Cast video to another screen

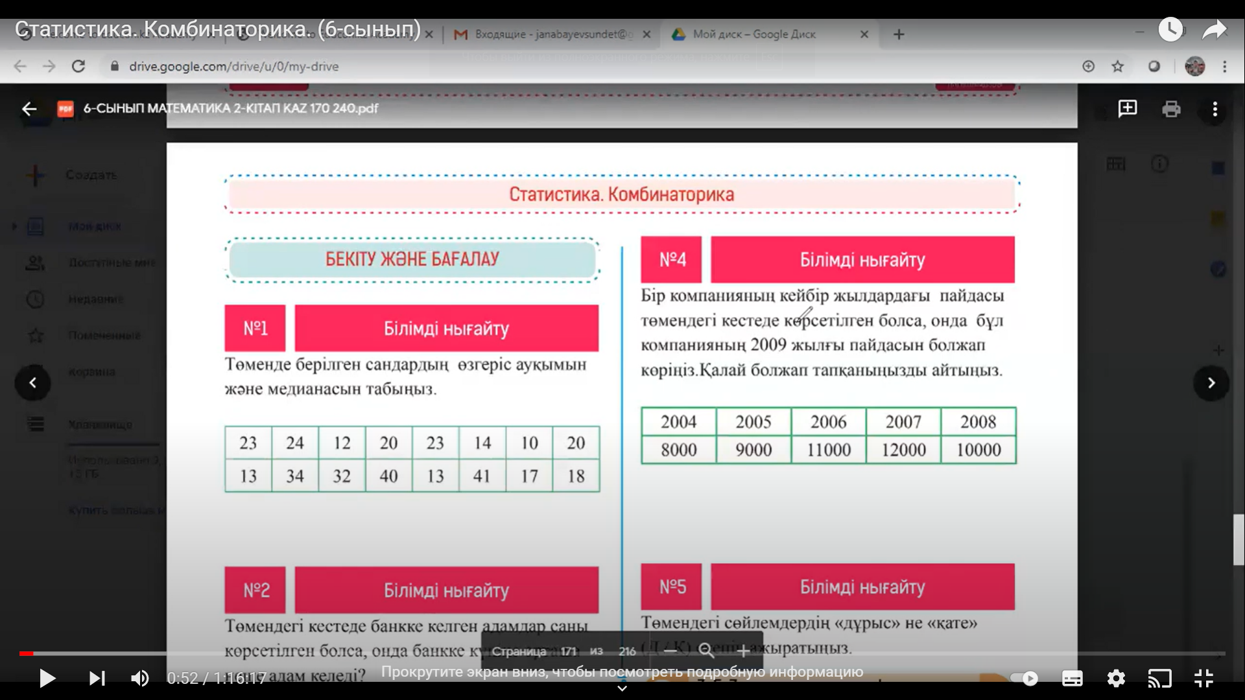[1159, 678]
